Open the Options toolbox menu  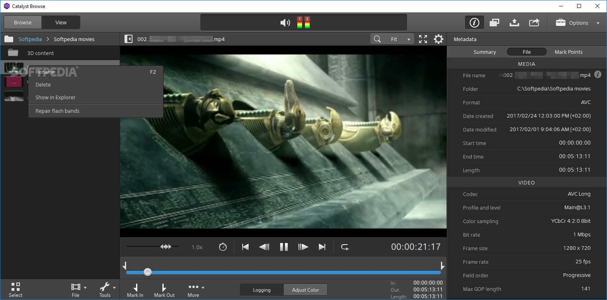pos(577,23)
